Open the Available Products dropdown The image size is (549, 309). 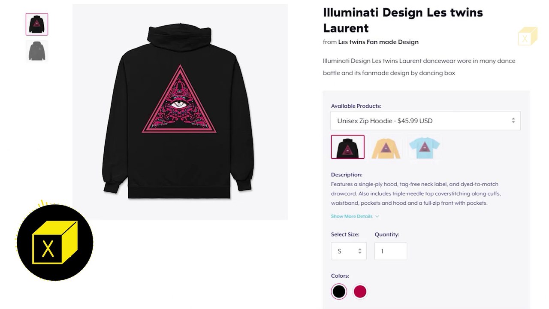click(425, 121)
